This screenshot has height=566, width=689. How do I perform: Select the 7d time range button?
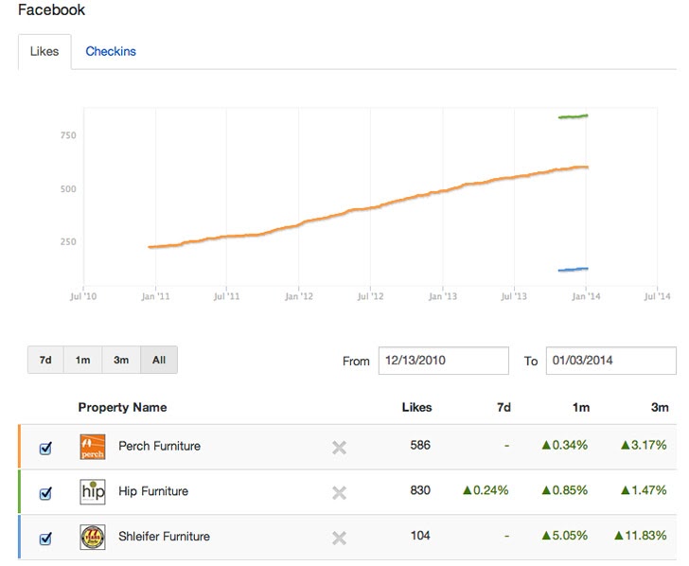click(45, 361)
